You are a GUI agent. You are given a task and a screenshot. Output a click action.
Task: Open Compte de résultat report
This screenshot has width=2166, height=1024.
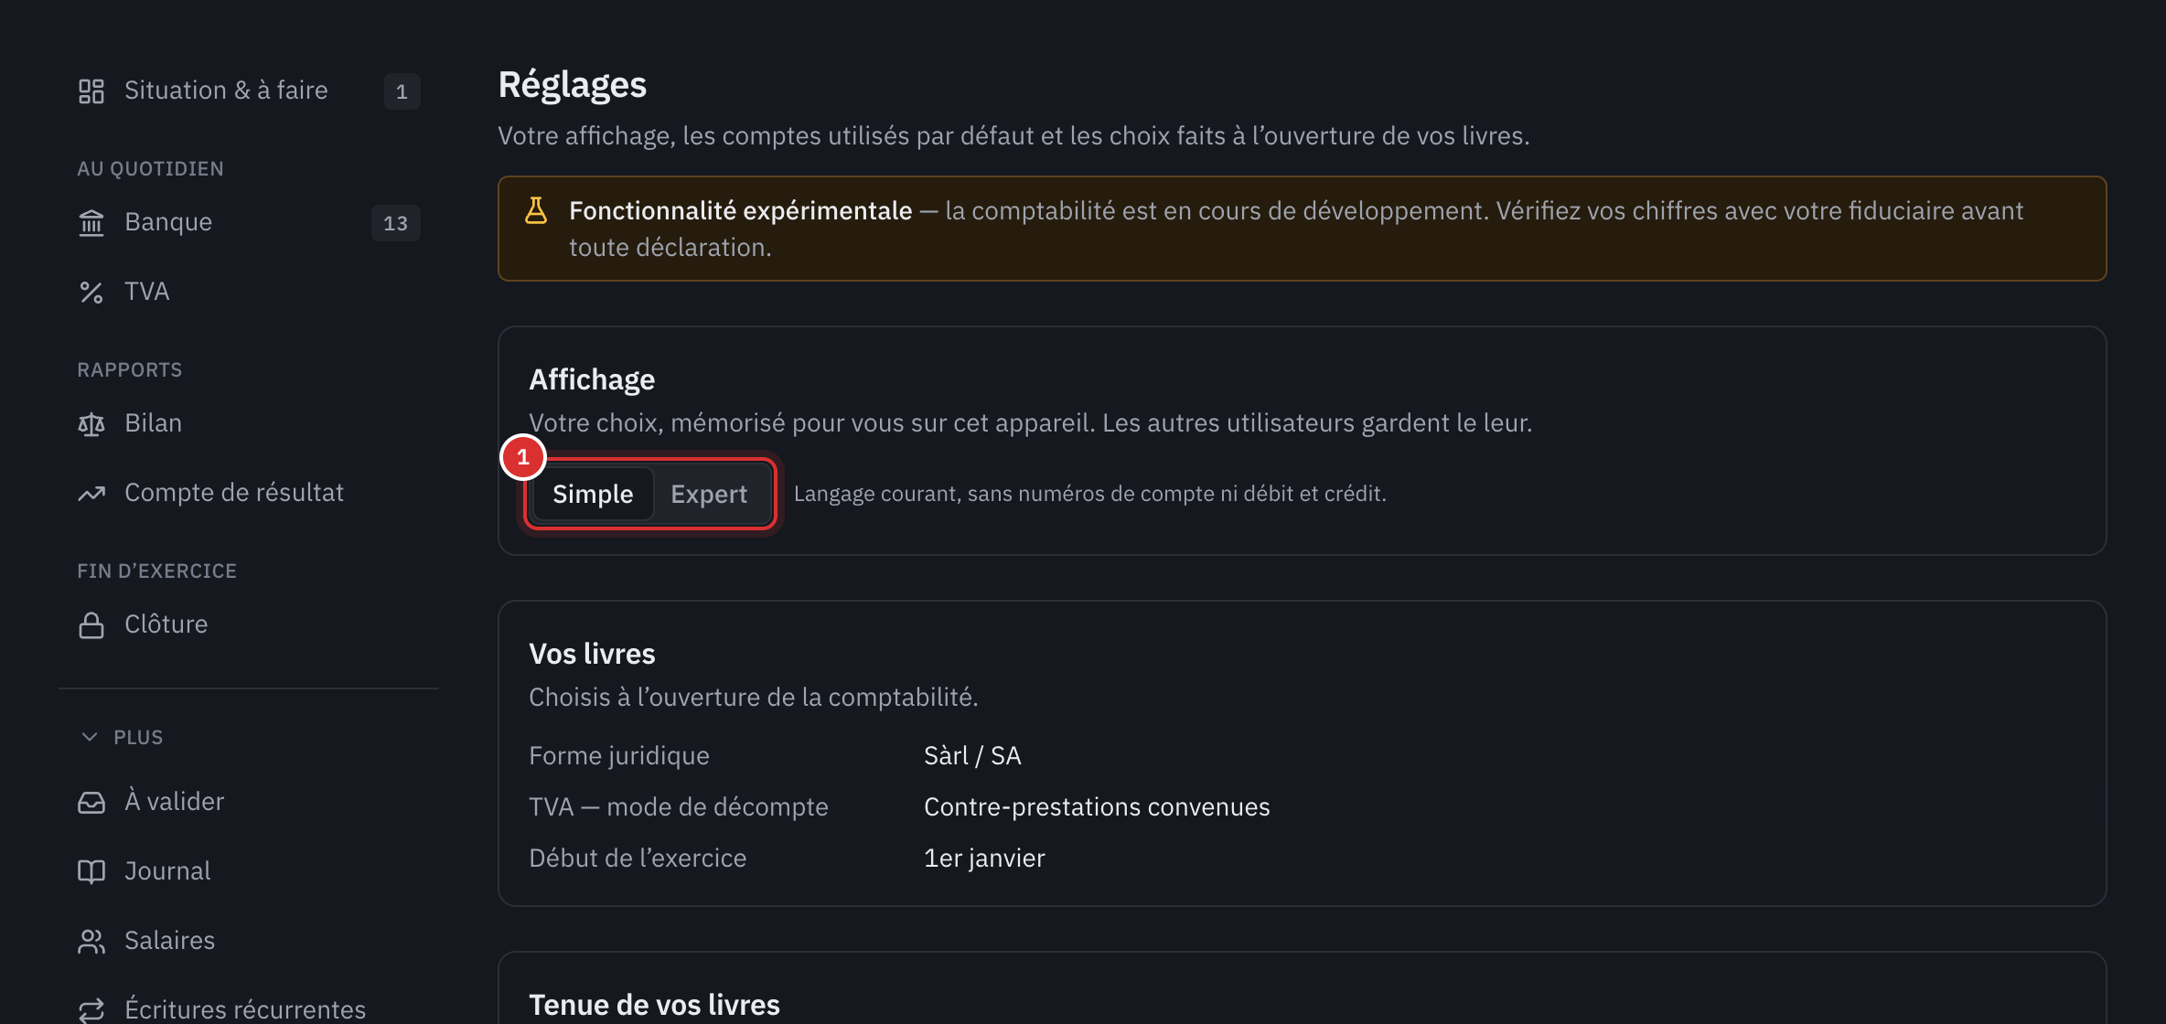pos(249,493)
